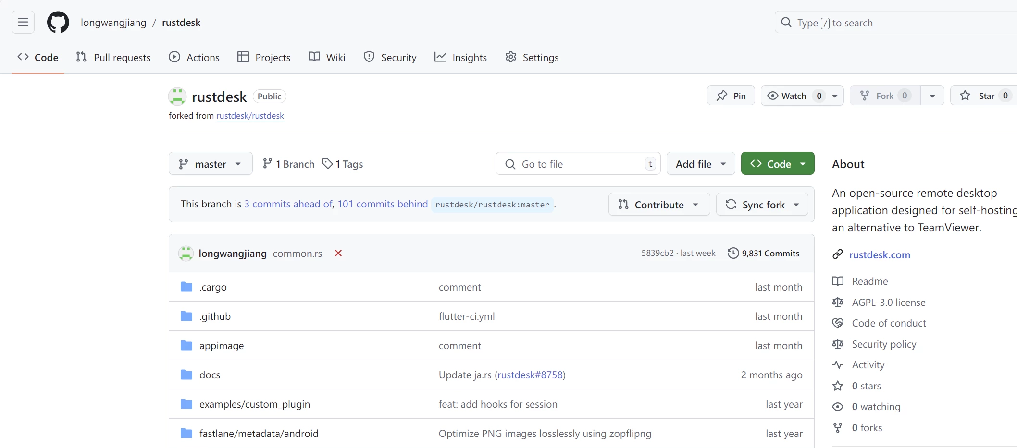1017x448 pixels.
Task: Pin the rustdesk repository
Action: coord(731,96)
